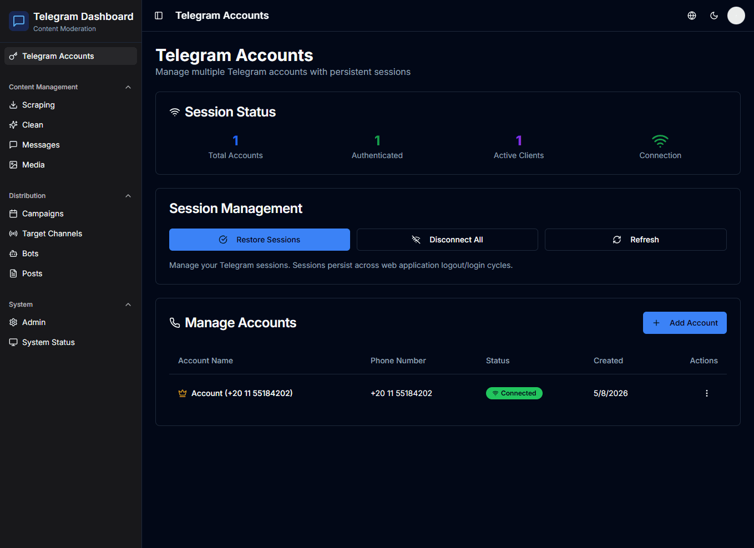
Task: Toggle the sidebar panel icon
Action: [159, 16]
